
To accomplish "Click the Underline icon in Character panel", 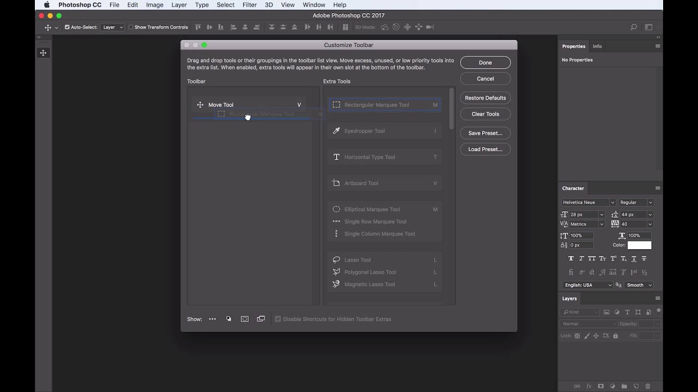I will (x=634, y=259).
